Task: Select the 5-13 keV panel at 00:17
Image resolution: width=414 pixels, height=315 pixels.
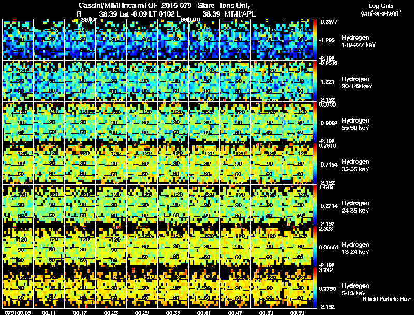Action: coord(80,288)
